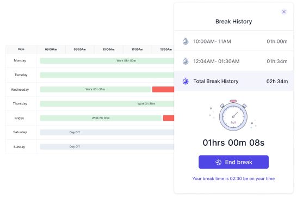This screenshot has width=297, height=198.
Task: Click Sunday's Day Off bar
Action: click(107, 147)
